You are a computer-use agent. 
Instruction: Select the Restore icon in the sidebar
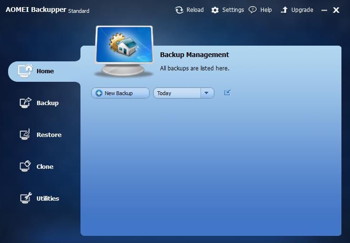click(25, 135)
